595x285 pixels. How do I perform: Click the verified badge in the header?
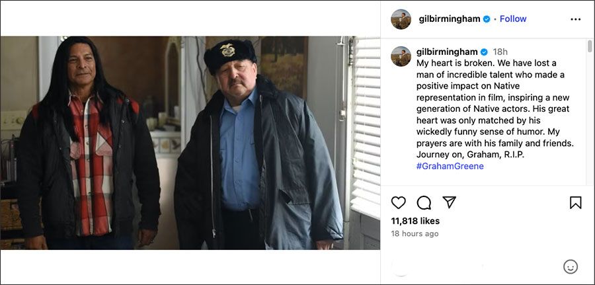click(x=487, y=19)
